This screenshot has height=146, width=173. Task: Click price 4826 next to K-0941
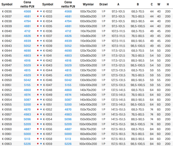point(27,36)
